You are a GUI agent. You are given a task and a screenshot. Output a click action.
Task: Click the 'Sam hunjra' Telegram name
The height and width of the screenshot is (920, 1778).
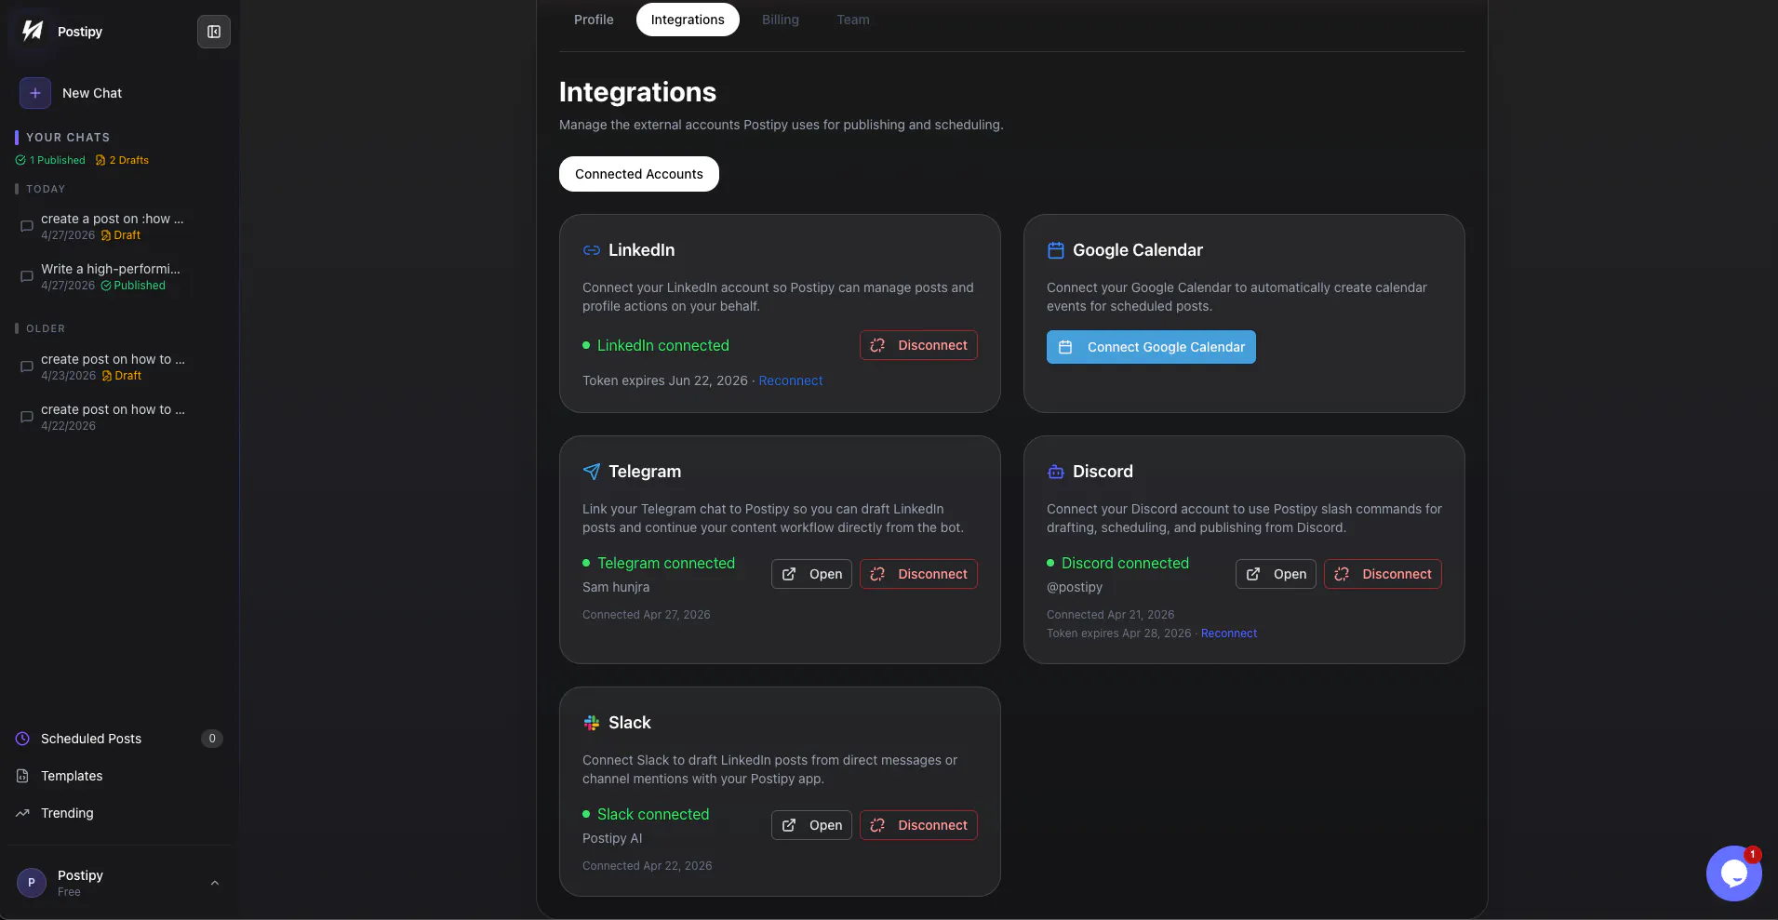coord(616,587)
